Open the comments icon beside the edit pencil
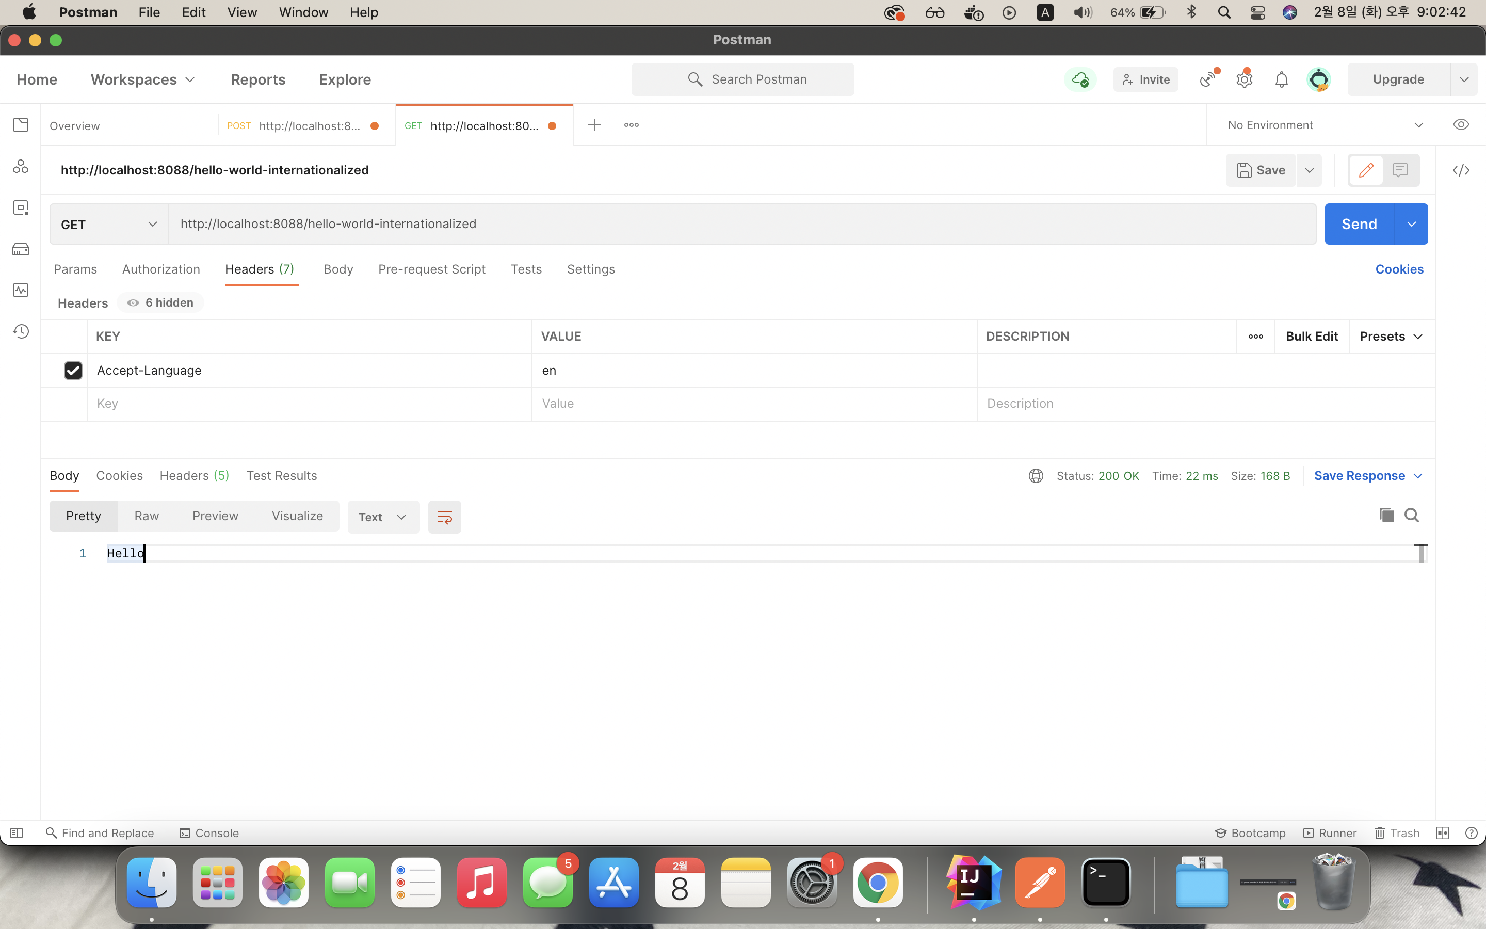The width and height of the screenshot is (1486, 929). pos(1400,170)
